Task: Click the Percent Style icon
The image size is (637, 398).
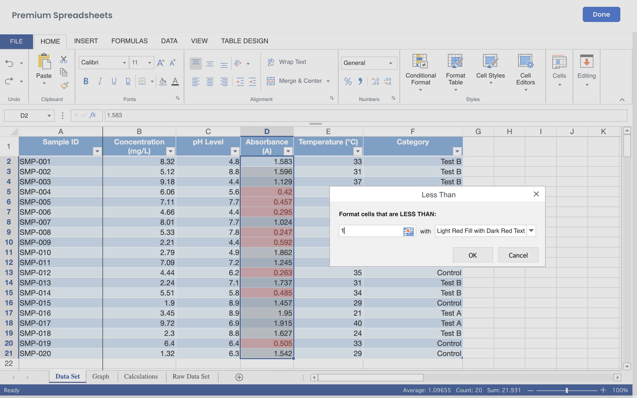Action: pyautogui.click(x=348, y=81)
